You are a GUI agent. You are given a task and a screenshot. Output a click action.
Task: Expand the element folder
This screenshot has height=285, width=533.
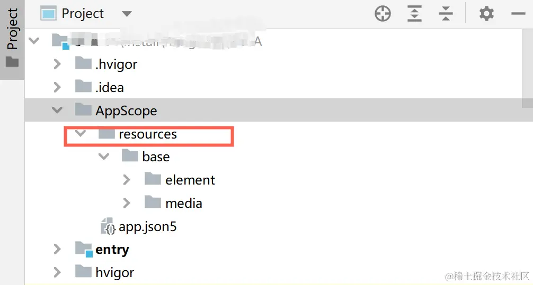[127, 180]
